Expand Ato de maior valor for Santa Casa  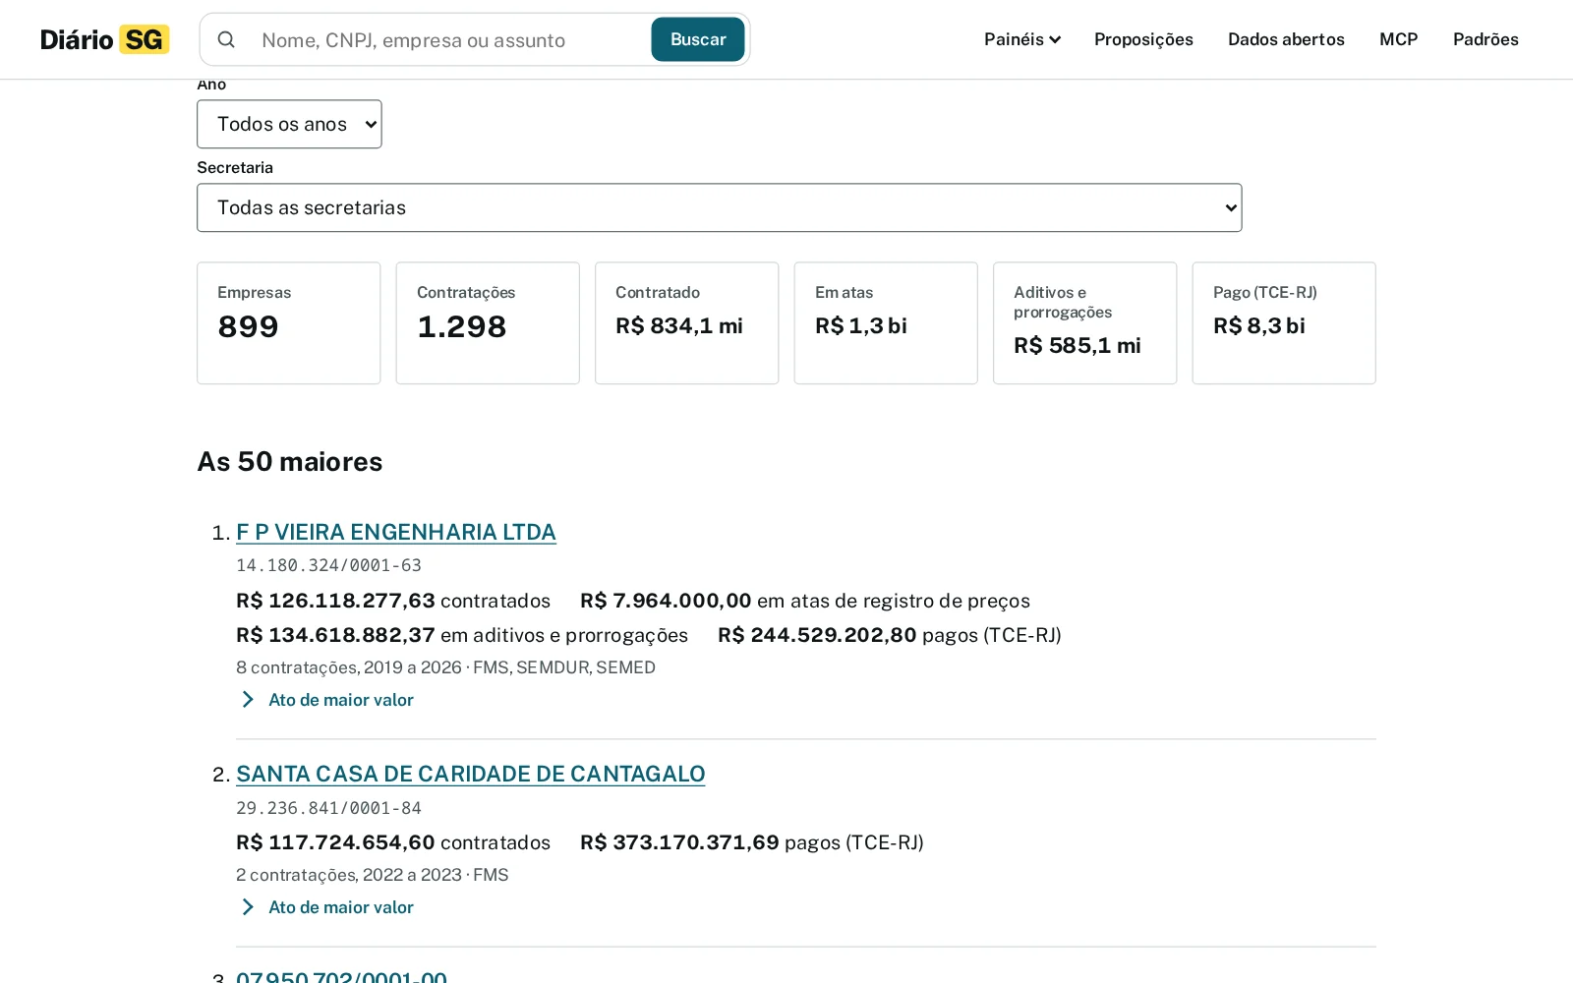(327, 907)
